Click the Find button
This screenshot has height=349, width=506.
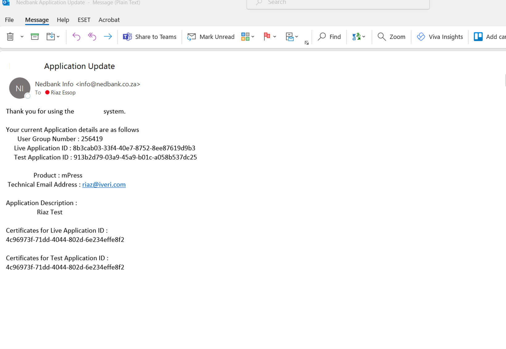(x=329, y=36)
